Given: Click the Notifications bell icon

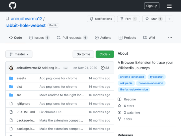Looking at the screenshot, I should pyautogui.click(x=92, y=19).
